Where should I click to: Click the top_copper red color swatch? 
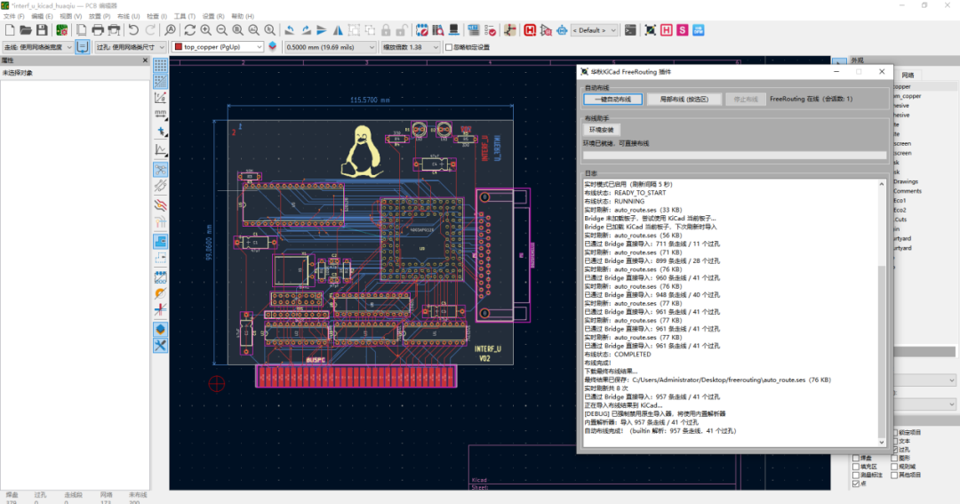pos(178,46)
